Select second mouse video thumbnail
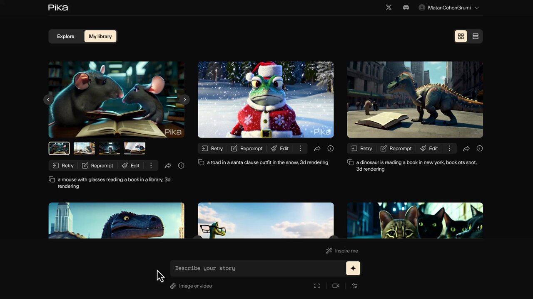 (84, 148)
